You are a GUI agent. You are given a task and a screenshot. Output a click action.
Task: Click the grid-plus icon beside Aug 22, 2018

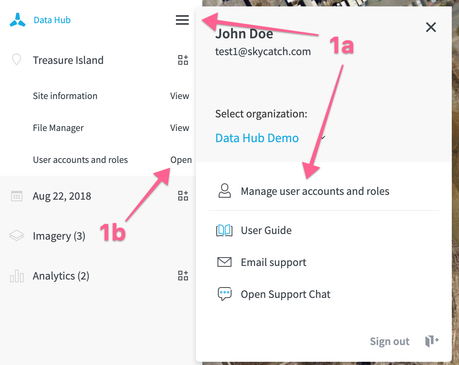[x=183, y=196]
